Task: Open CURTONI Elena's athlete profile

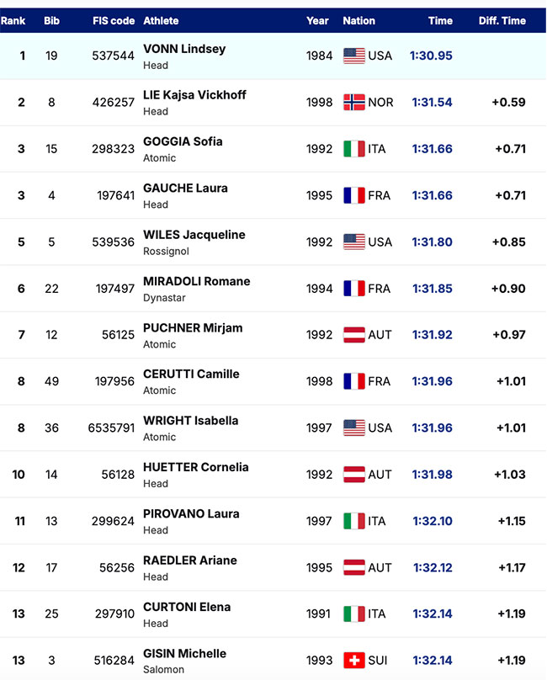Action: coord(187,607)
